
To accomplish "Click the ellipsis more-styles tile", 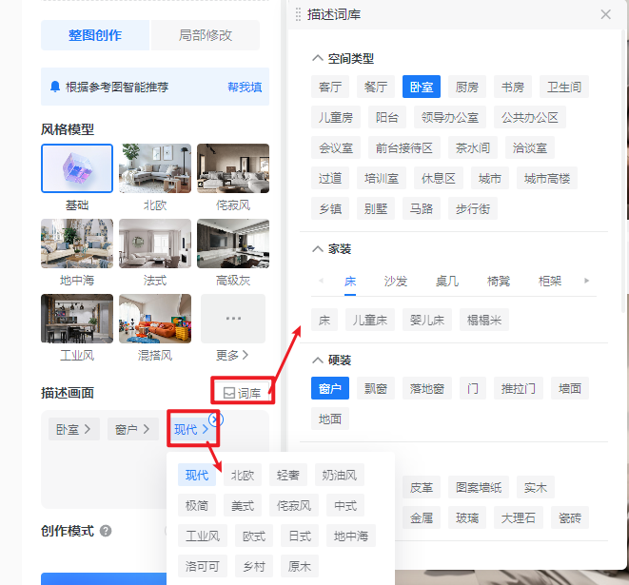I will 233,319.
